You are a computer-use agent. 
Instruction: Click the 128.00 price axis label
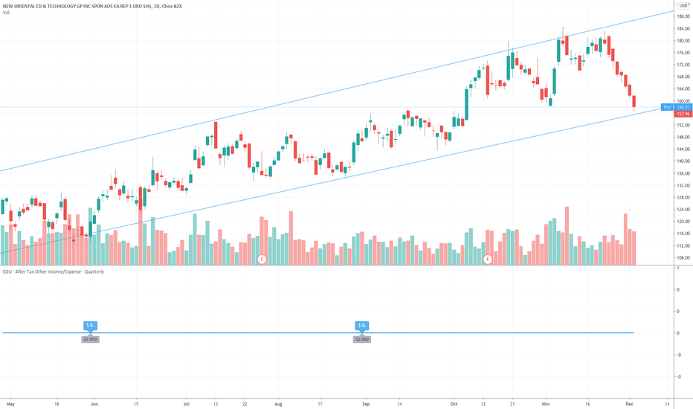tap(683, 198)
